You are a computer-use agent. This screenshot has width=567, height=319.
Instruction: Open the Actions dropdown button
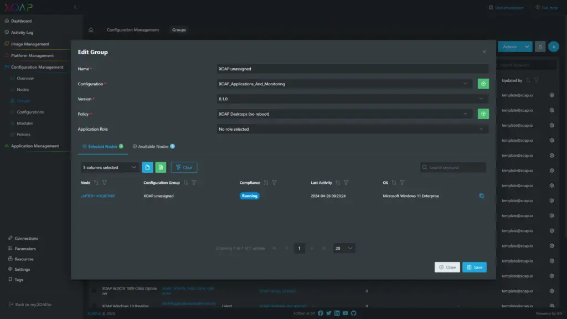coord(515,47)
